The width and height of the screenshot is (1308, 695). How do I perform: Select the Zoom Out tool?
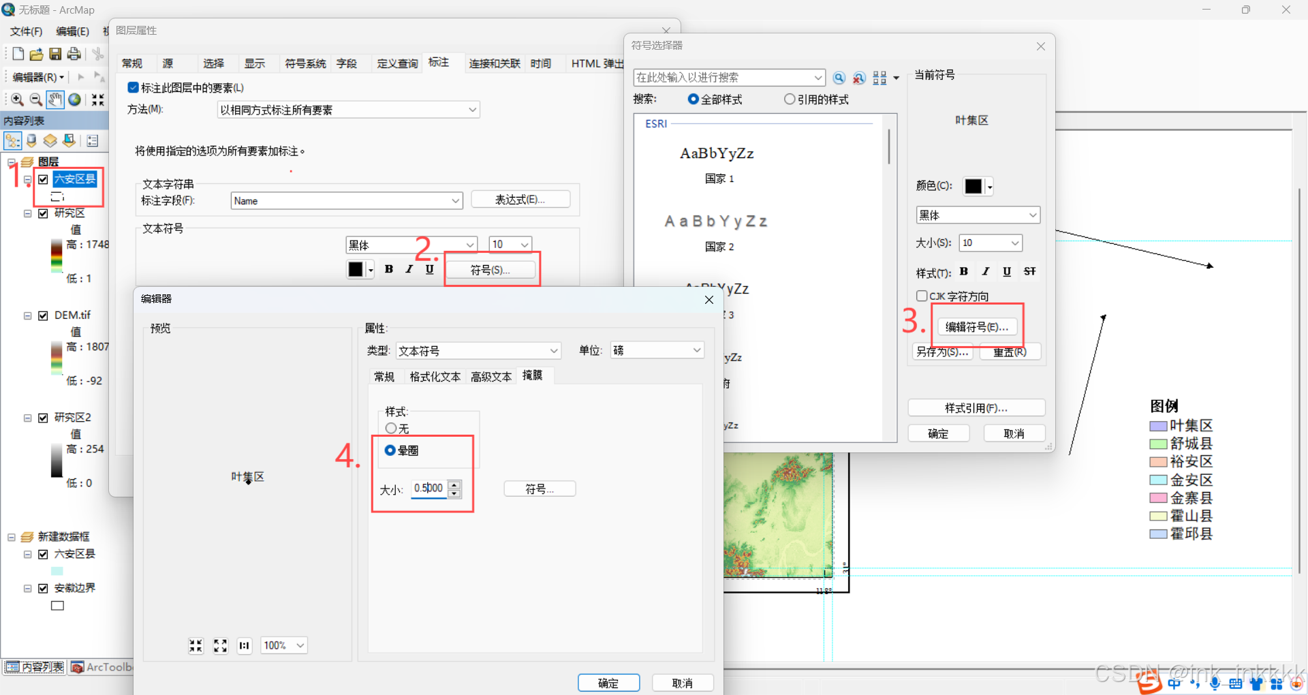(36, 99)
